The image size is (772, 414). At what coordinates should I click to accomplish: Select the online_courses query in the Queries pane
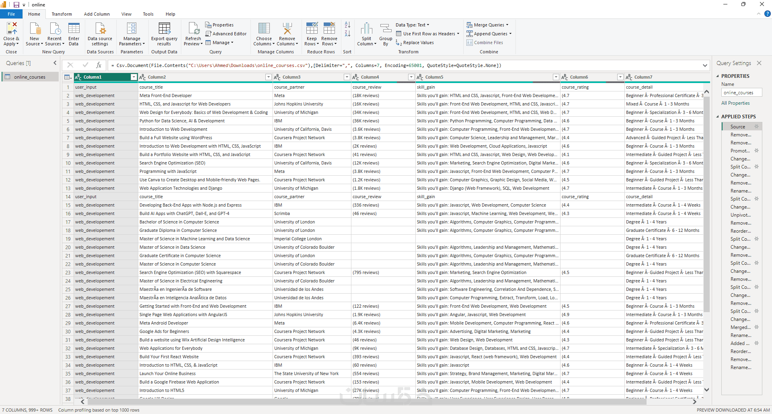pyautogui.click(x=30, y=77)
